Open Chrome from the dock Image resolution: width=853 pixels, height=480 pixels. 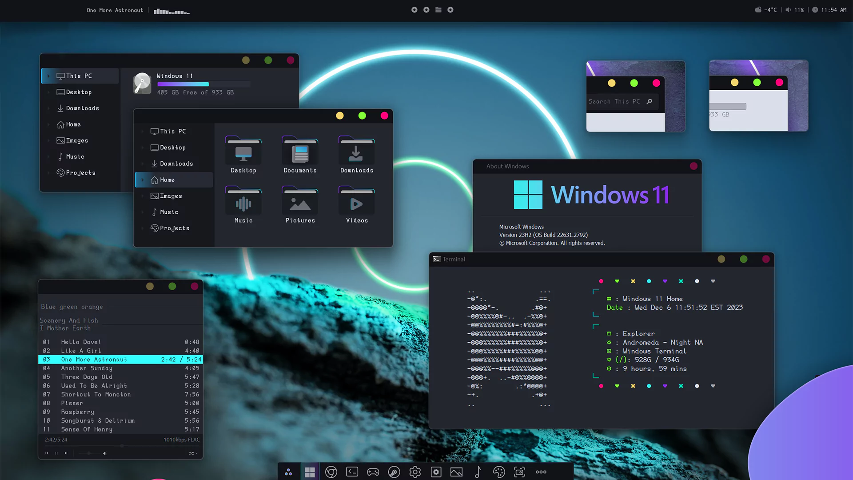coord(331,472)
